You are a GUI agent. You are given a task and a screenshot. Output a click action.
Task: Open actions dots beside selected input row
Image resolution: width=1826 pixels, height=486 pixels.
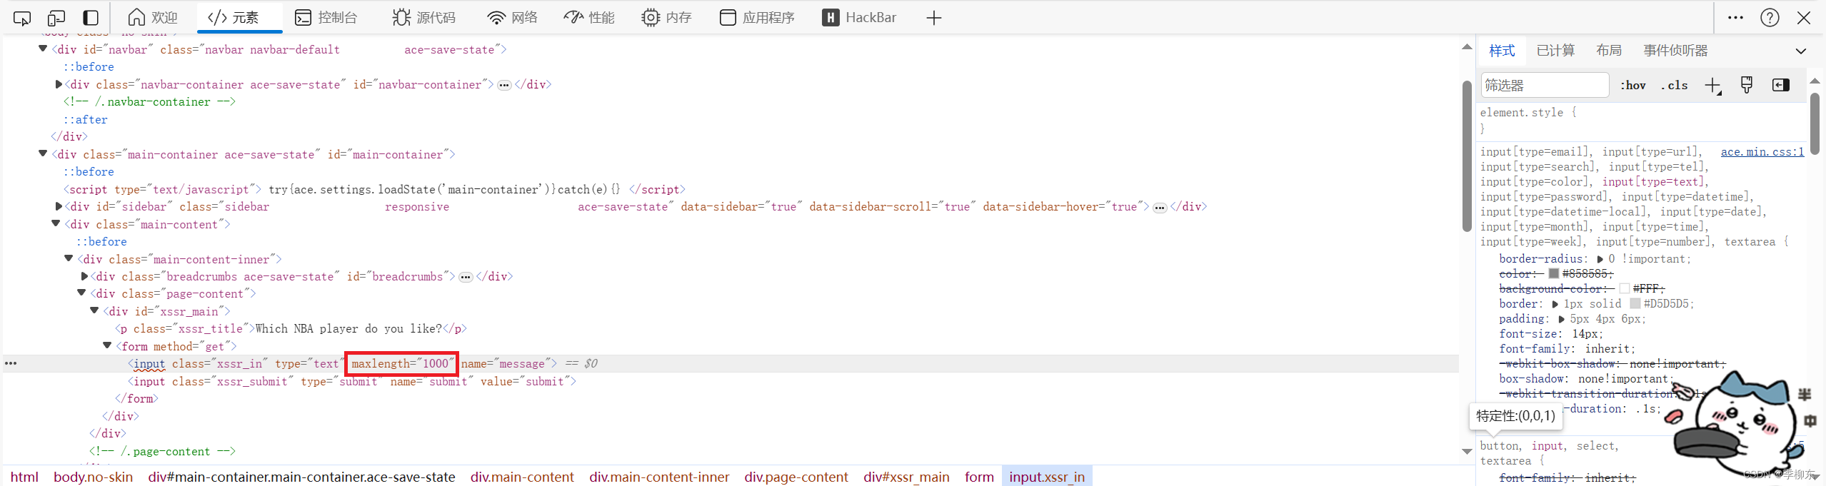coord(11,363)
